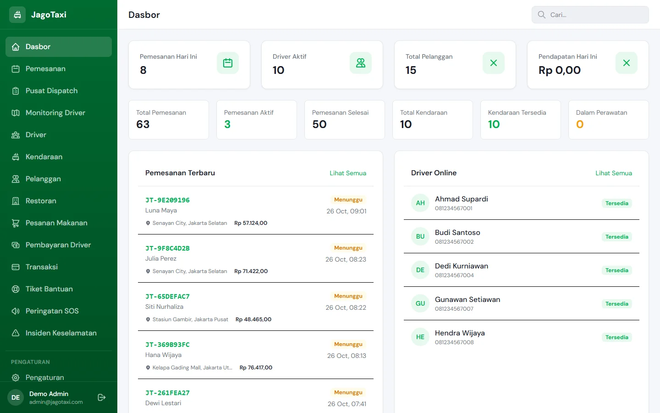Click the Total Pemesanan 63 stat card

[169, 120]
